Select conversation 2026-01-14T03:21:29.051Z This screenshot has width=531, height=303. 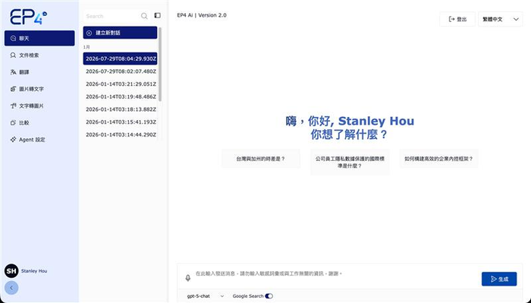pyautogui.click(x=120, y=84)
